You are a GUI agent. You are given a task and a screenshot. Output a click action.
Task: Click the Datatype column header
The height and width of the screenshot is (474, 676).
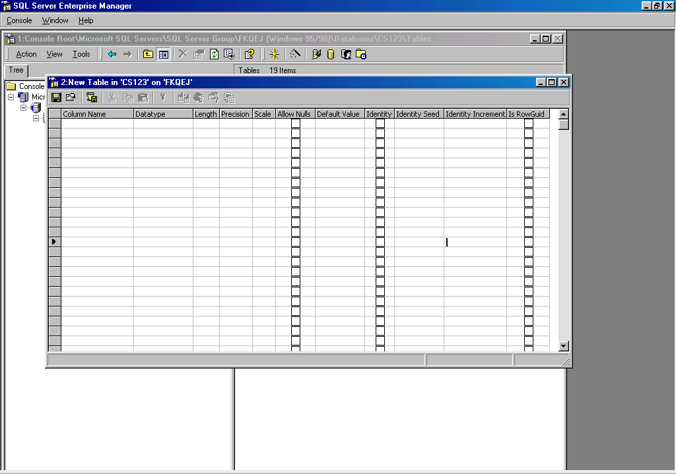coord(163,113)
